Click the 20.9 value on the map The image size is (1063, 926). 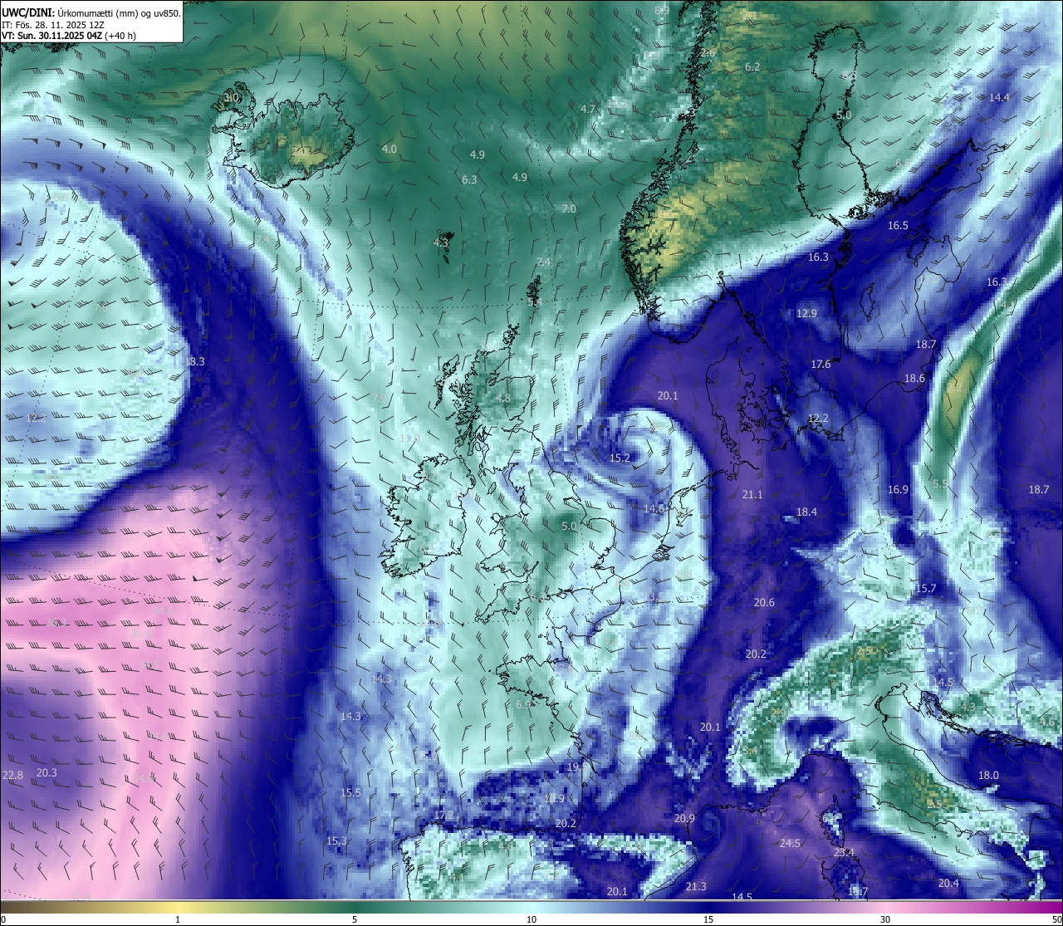coord(684,818)
